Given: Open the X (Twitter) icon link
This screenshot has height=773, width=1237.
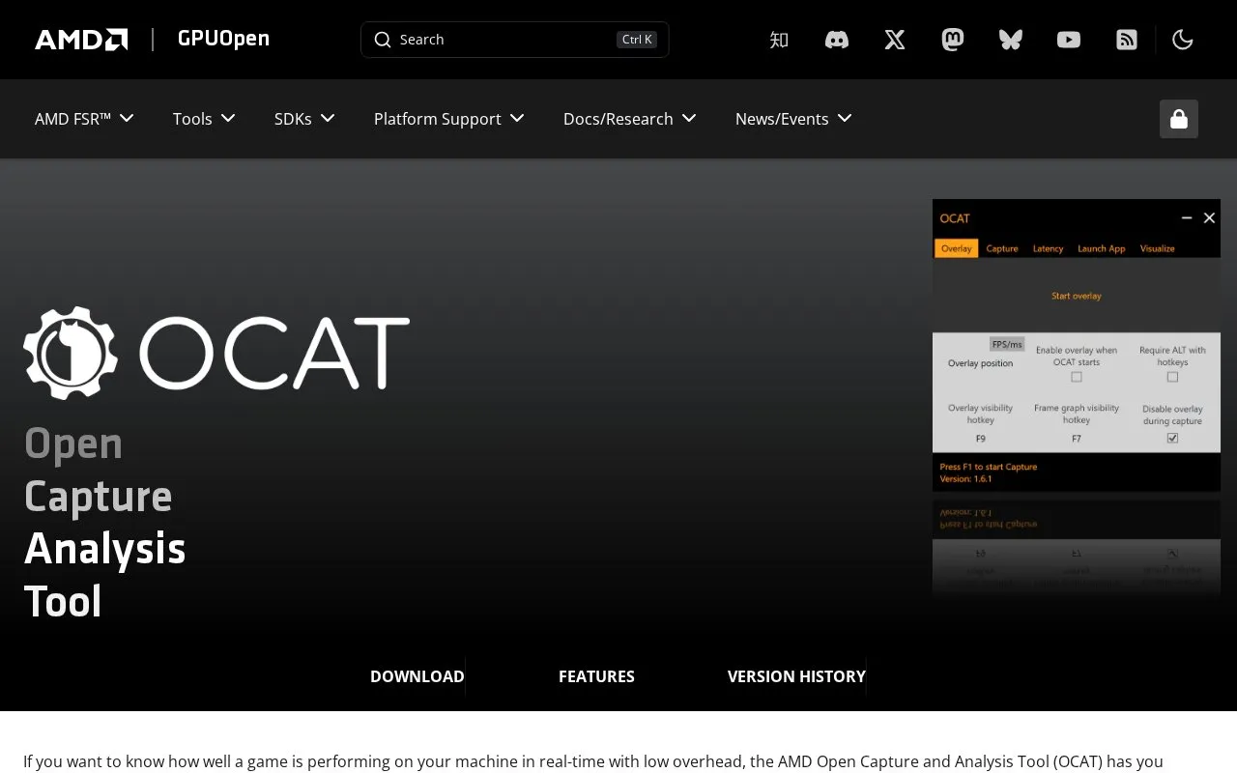Looking at the screenshot, I should (895, 40).
